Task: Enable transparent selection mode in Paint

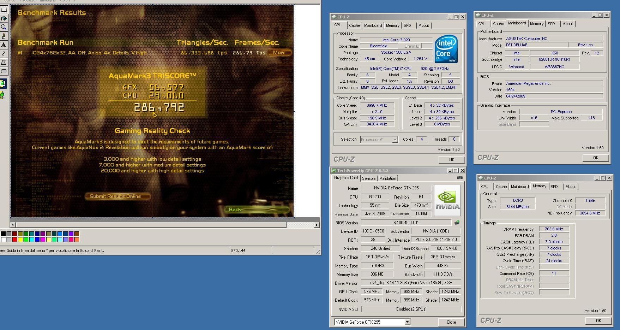Action: (x=3, y=94)
